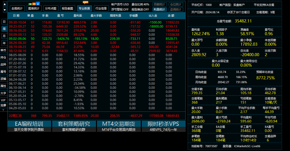Image resolution: width=290 pixels, height=151 pixels.
Task: Select the week row 06.10-06.14
Action: coord(96,87)
